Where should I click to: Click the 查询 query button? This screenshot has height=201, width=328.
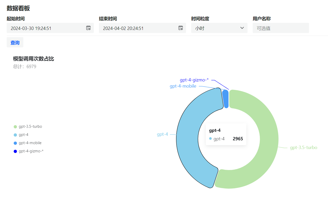pos(15,43)
